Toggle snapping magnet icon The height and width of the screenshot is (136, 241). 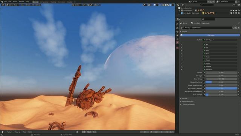tap(88, 5)
